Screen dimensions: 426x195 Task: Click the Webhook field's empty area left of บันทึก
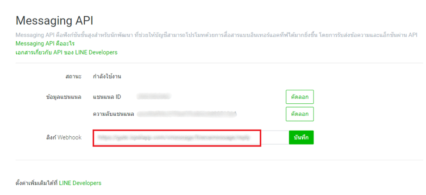click(275, 138)
